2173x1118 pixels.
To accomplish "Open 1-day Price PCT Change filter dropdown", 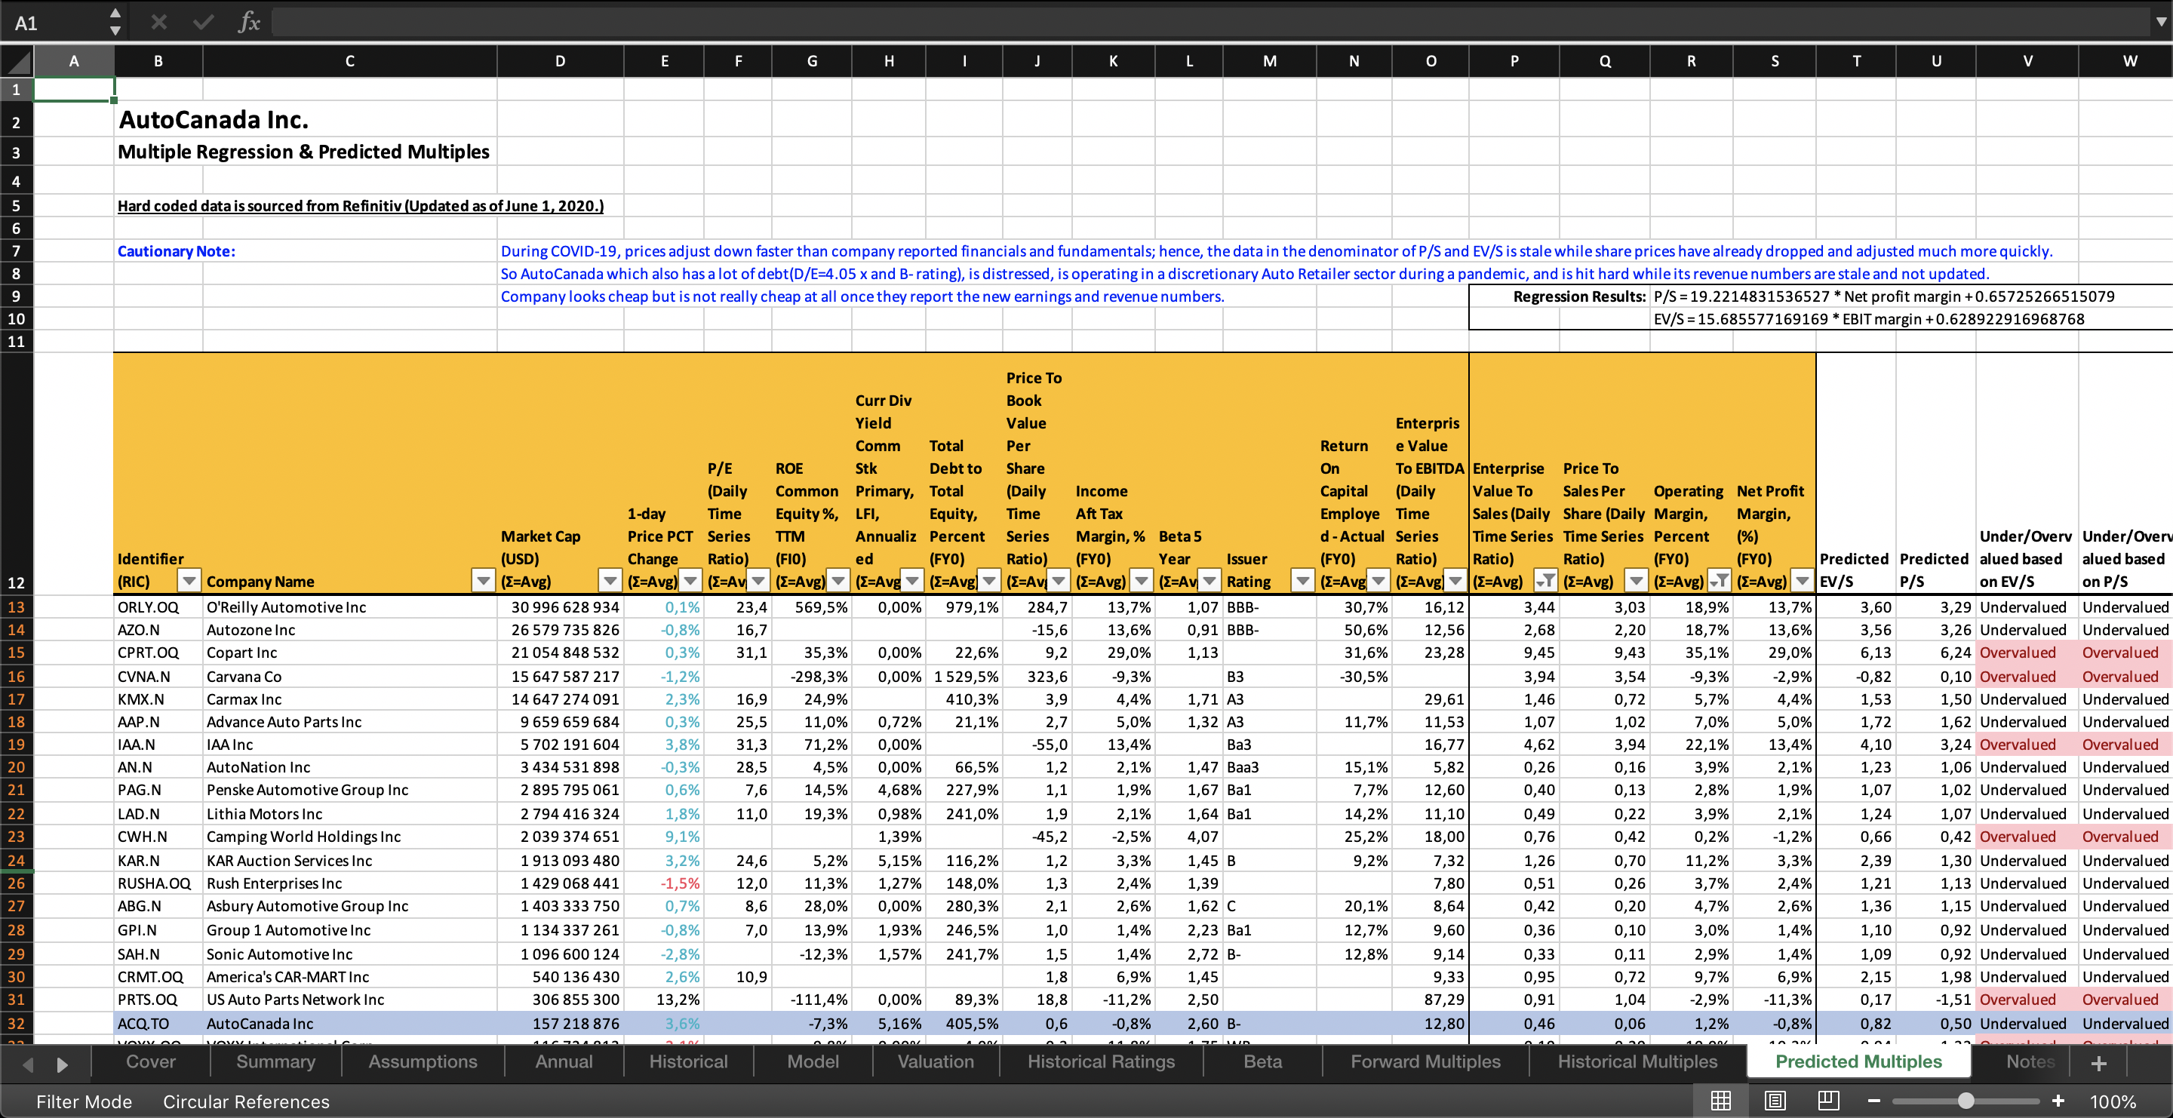I will [x=690, y=580].
